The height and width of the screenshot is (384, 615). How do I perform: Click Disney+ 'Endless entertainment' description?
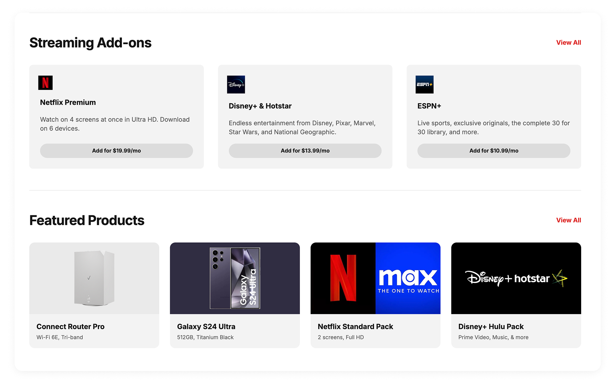click(x=302, y=127)
